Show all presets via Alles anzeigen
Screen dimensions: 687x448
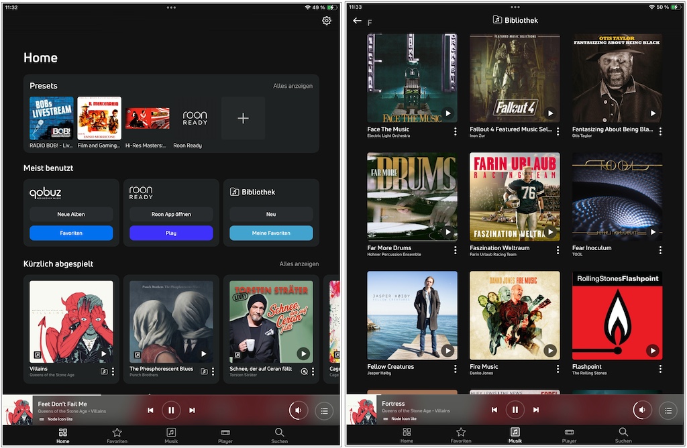pyautogui.click(x=293, y=86)
